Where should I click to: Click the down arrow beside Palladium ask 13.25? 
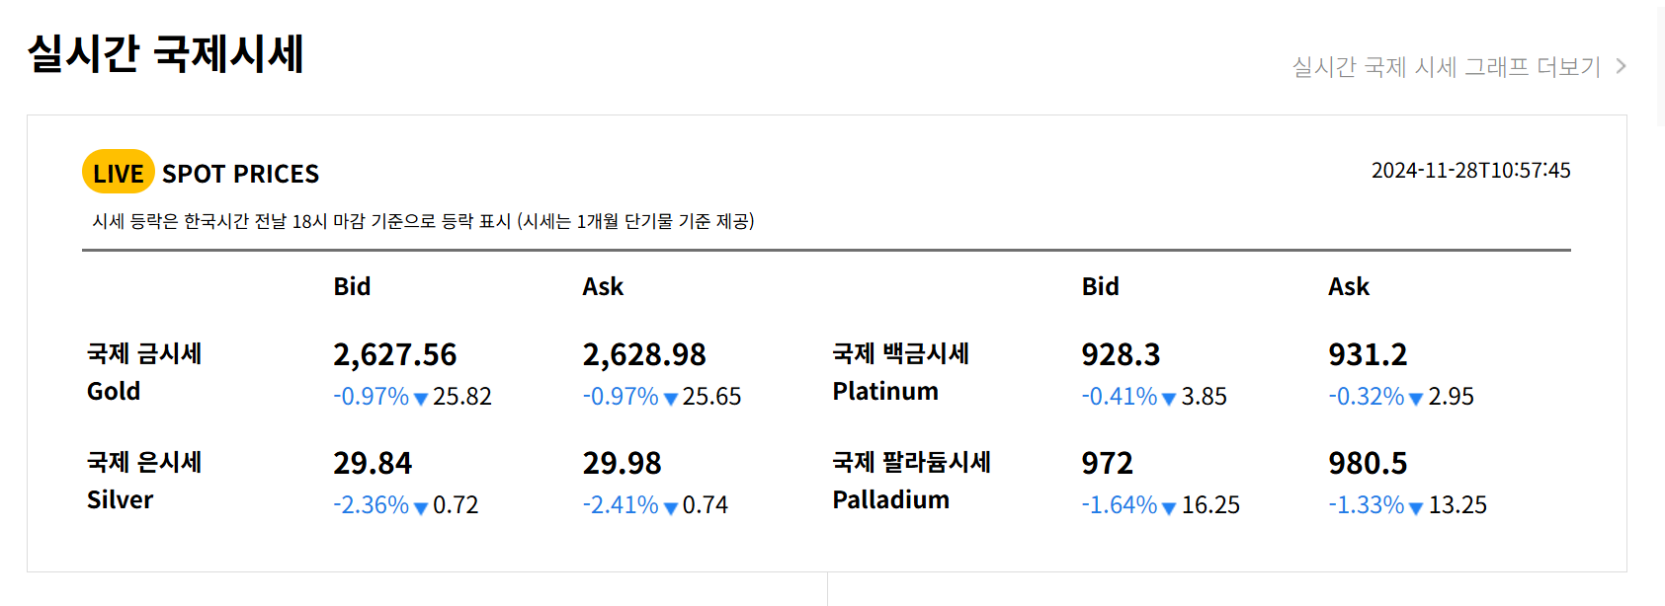pyautogui.click(x=1416, y=507)
